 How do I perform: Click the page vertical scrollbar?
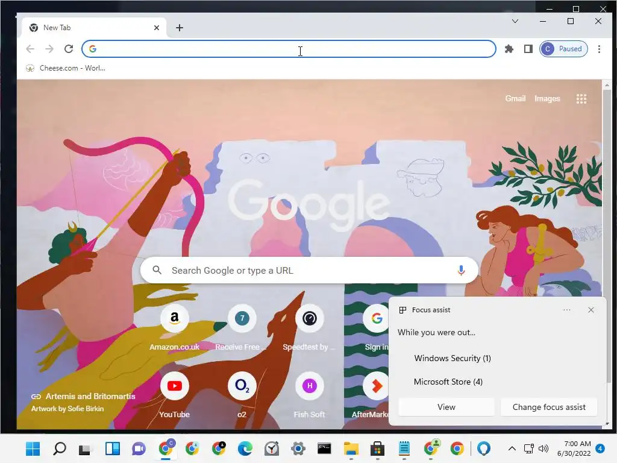(607, 236)
